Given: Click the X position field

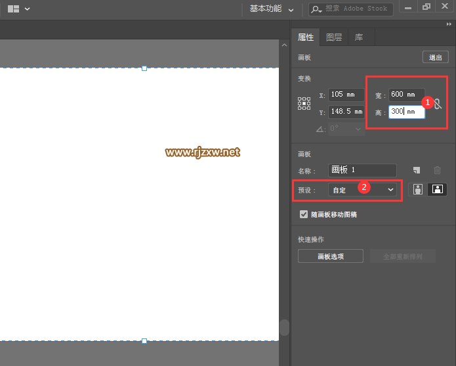Looking at the screenshot, I should point(346,95).
